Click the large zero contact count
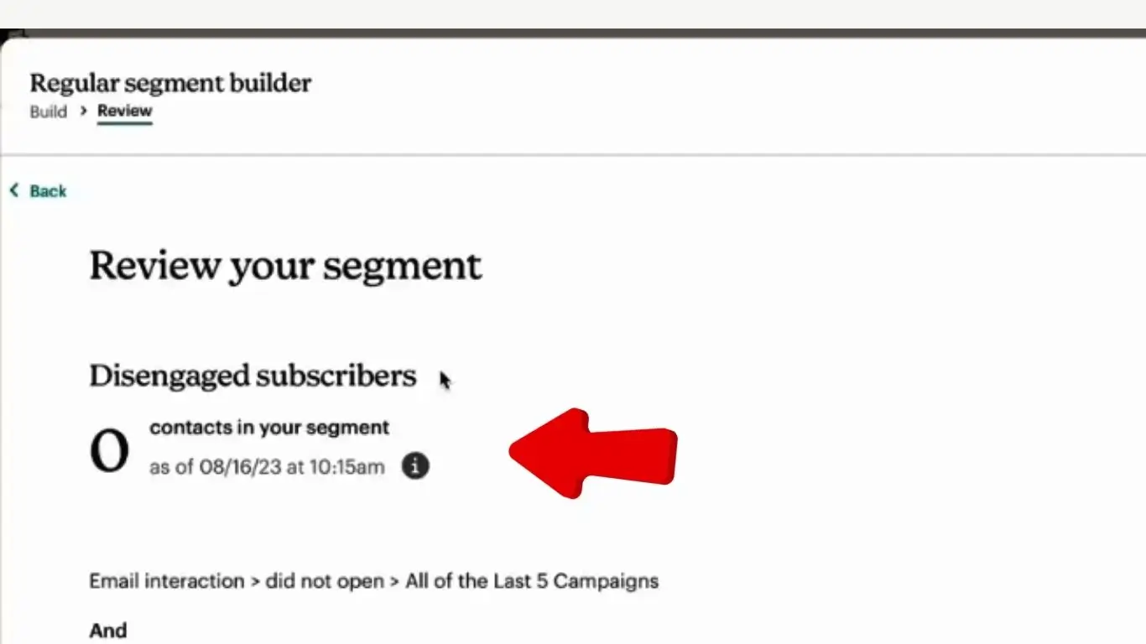This screenshot has width=1146, height=644. pos(109,452)
